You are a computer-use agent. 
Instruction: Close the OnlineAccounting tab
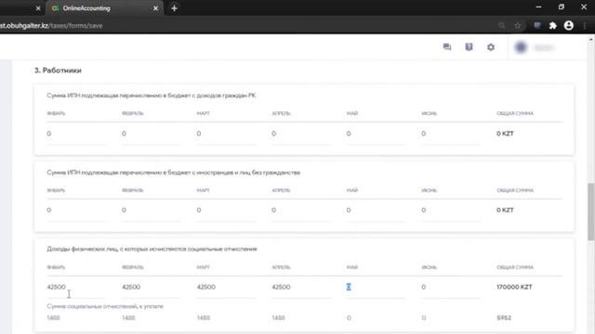(155, 8)
